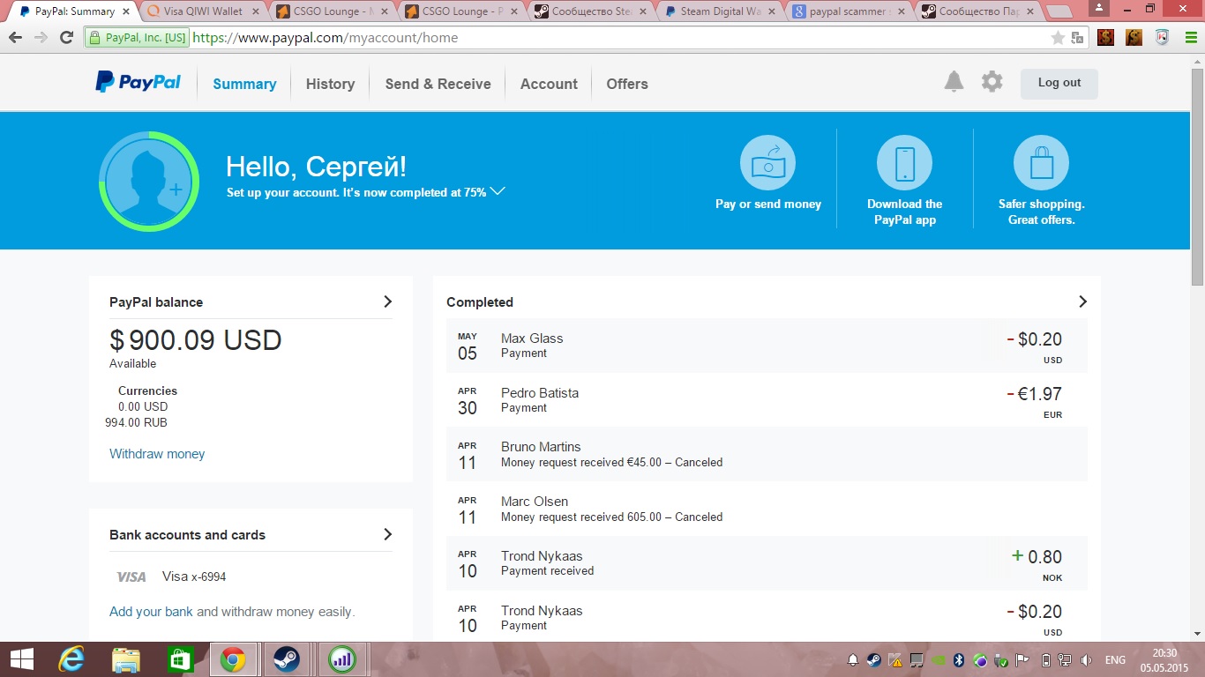
Task: Open Trond Nykaas Payment of $0.20
Action: tap(767, 617)
